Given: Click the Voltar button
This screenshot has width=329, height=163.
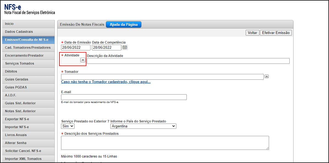Looking at the screenshot, I should (x=252, y=33).
